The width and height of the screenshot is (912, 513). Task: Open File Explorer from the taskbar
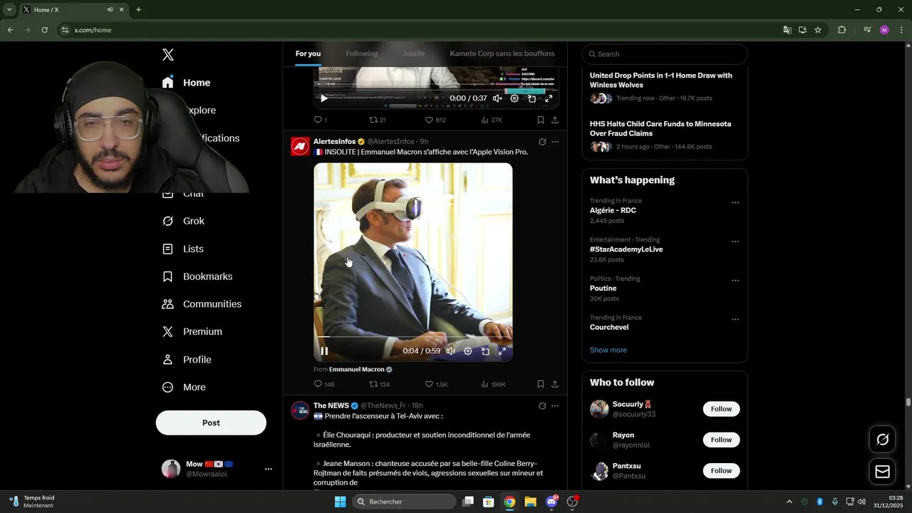pyautogui.click(x=530, y=502)
